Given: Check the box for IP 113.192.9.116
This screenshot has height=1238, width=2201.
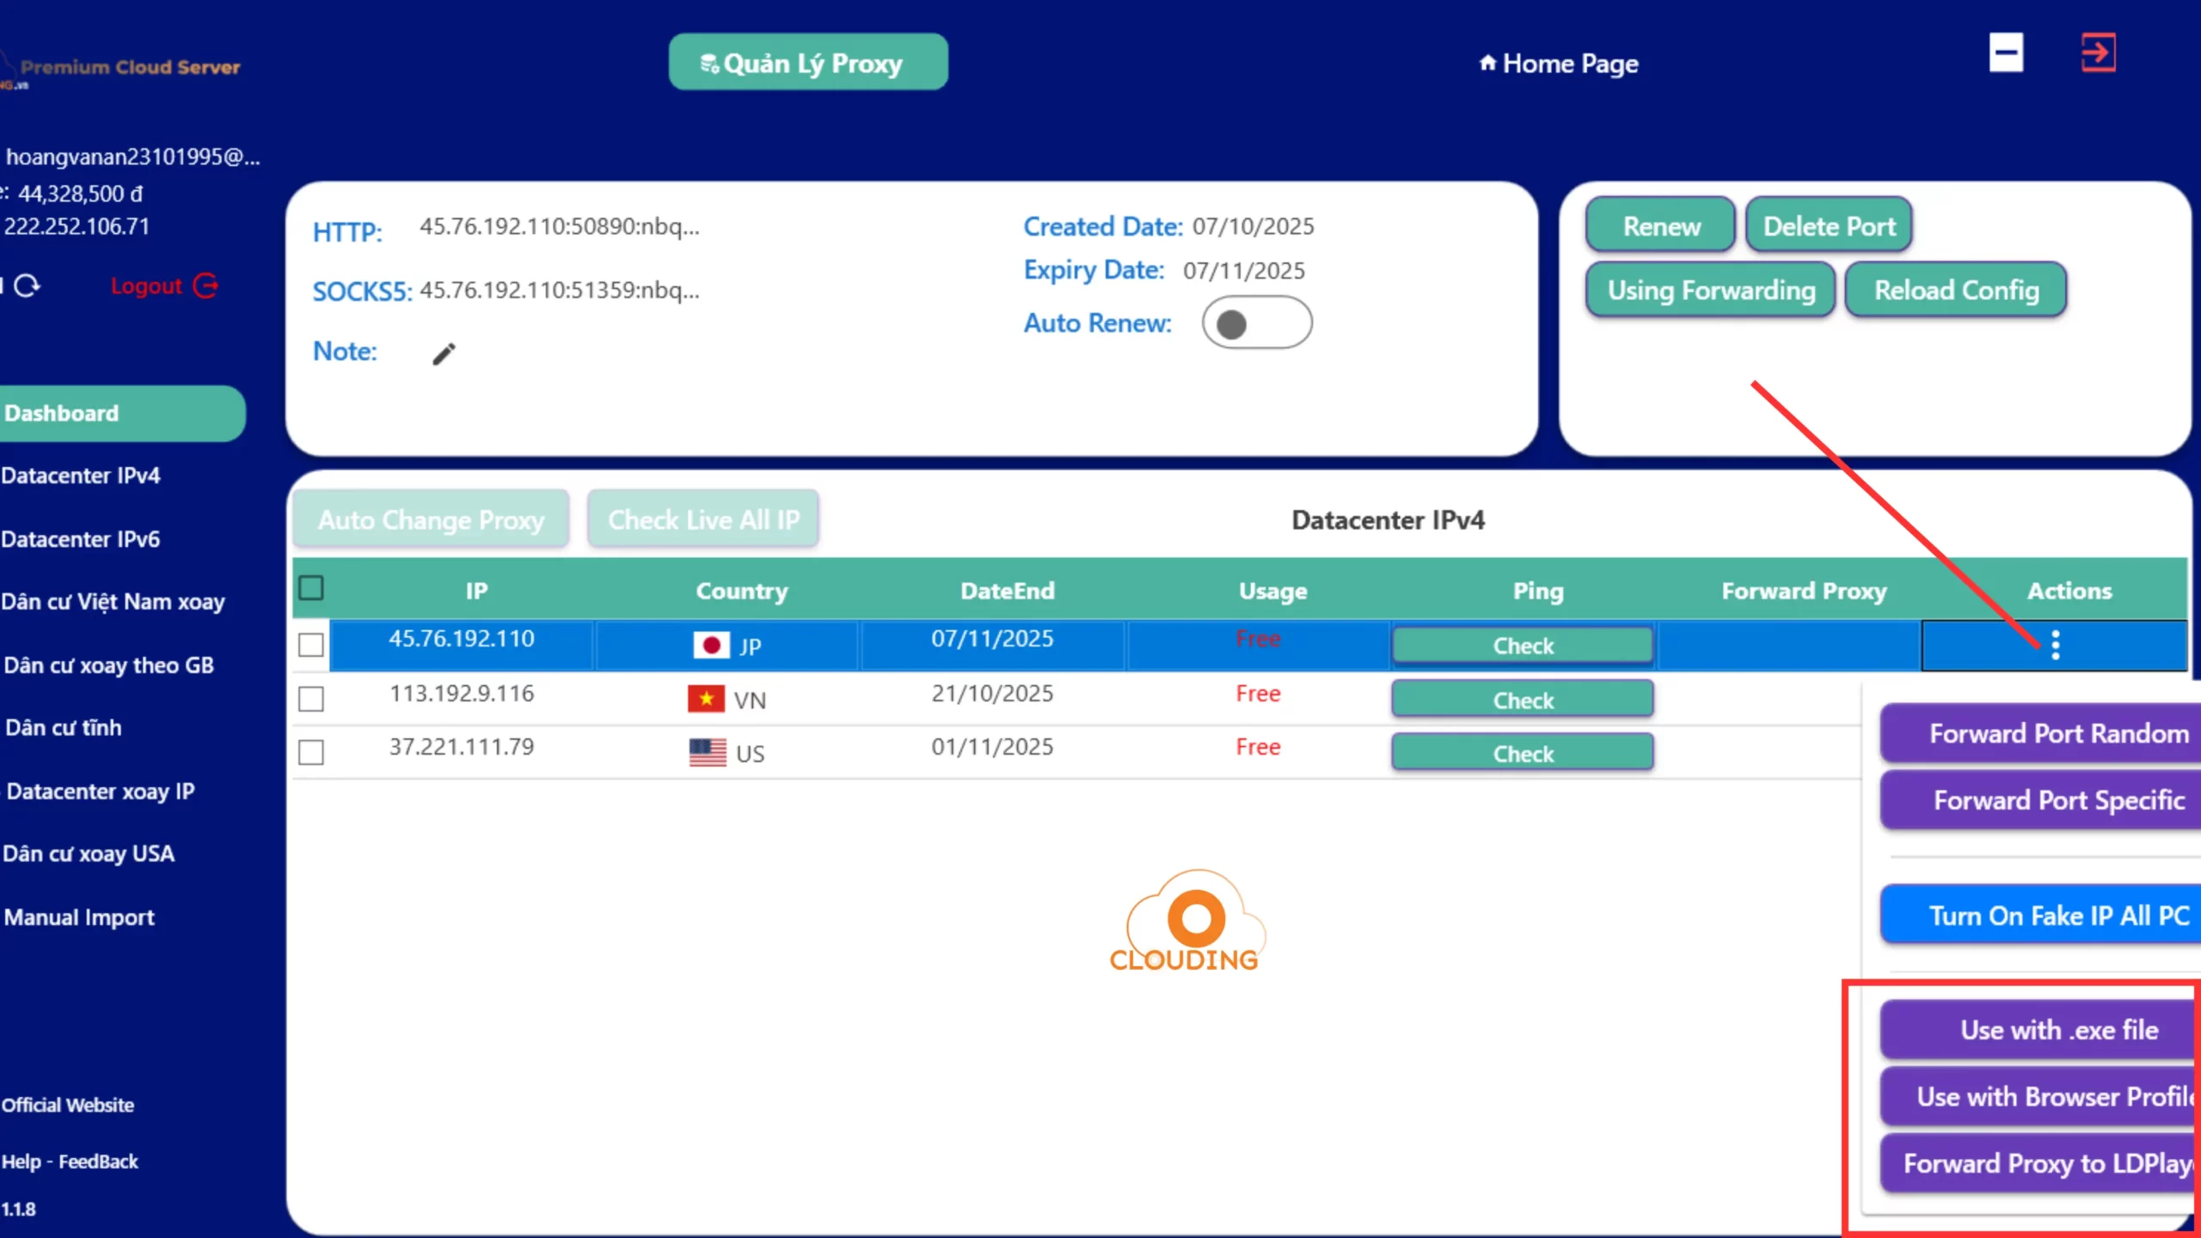Looking at the screenshot, I should 311,699.
